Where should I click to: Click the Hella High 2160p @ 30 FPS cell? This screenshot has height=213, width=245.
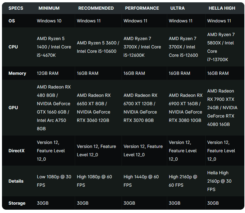(x=219, y=181)
